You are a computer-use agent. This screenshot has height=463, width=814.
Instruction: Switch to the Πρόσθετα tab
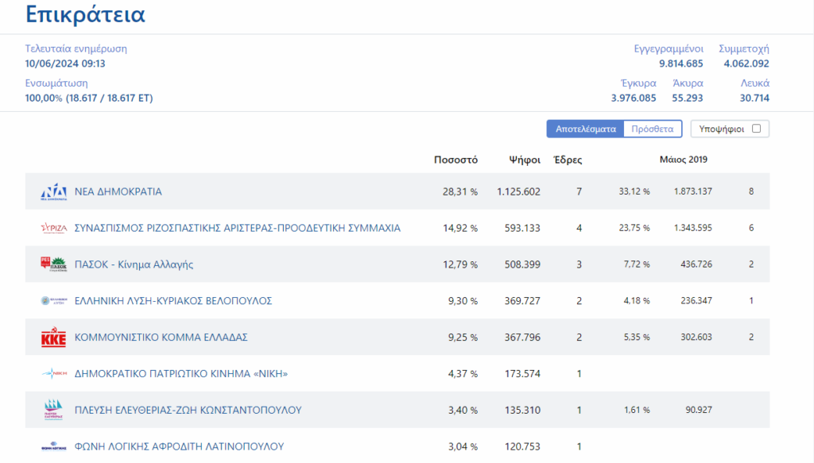click(x=652, y=129)
